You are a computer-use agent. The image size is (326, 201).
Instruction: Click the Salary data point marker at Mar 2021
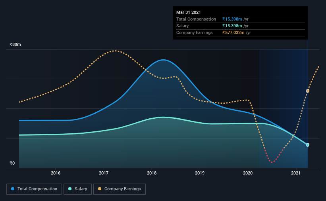(307, 145)
